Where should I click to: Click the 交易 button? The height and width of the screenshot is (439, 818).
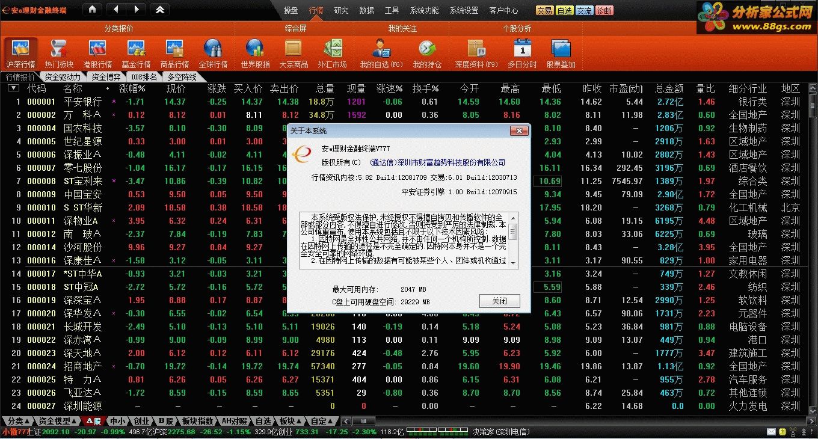545,11
